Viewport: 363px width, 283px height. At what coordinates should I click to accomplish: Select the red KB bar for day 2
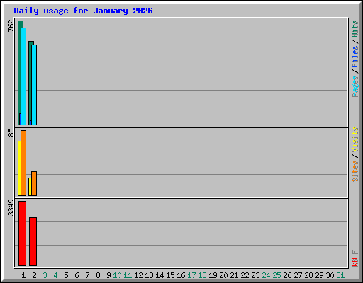pos(33,241)
